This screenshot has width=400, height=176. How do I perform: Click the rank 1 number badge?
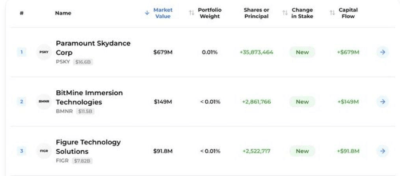tap(22, 52)
